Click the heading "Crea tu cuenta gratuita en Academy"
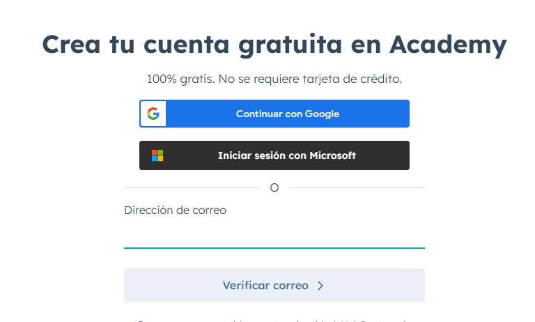Screen dimensions: 535x322 pyautogui.click(x=274, y=45)
